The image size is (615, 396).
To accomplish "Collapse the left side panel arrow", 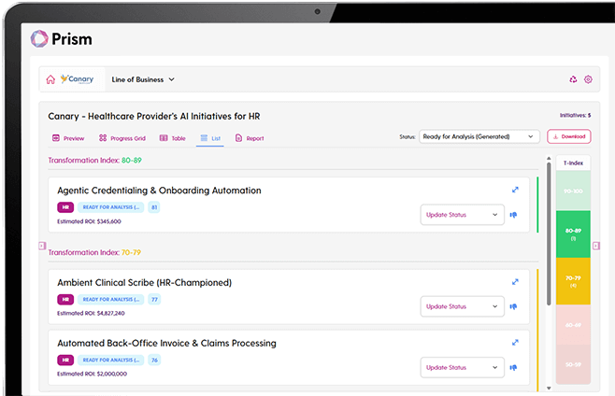I will (42, 246).
